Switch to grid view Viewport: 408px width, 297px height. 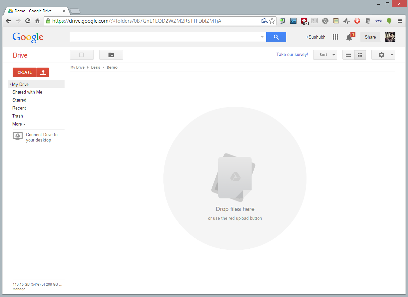coord(360,55)
